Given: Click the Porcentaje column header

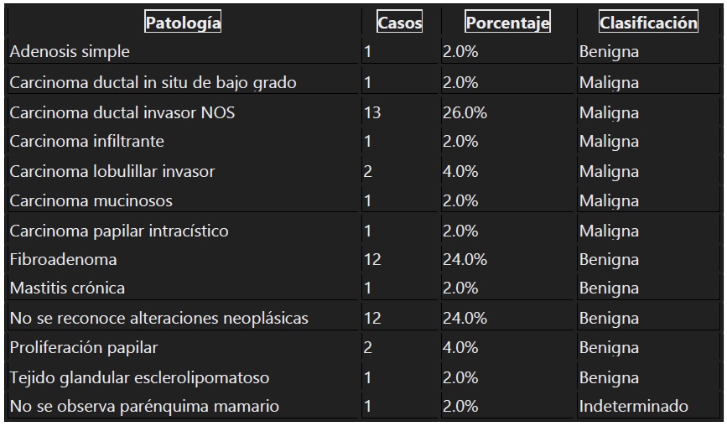Looking at the screenshot, I should point(507,23).
